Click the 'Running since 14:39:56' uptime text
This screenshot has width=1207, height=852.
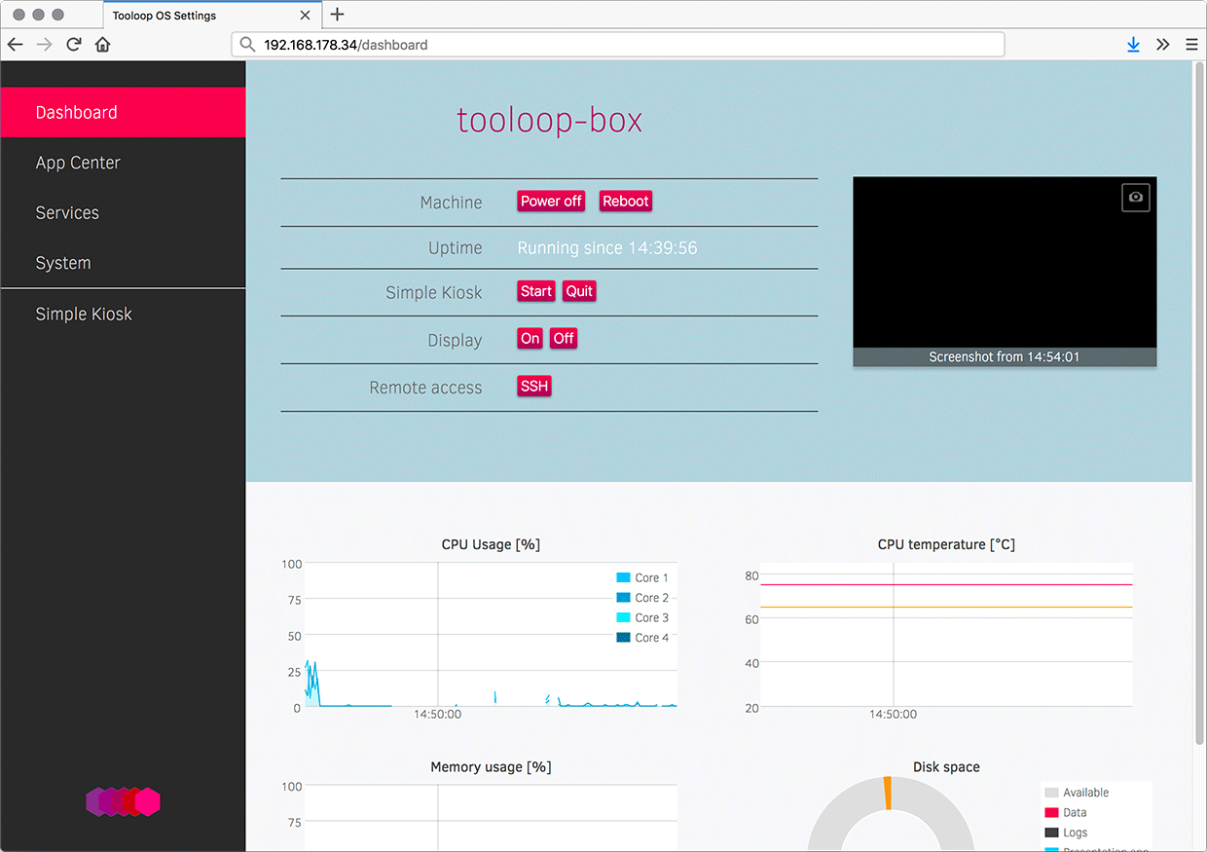pyautogui.click(x=607, y=248)
